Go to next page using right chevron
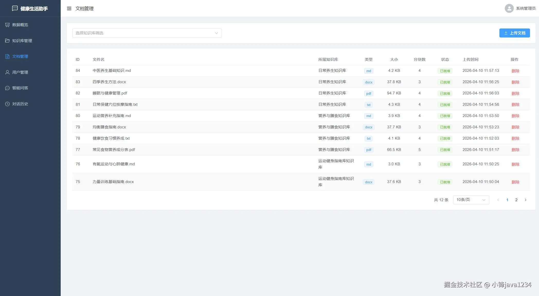 coord(525,200)
